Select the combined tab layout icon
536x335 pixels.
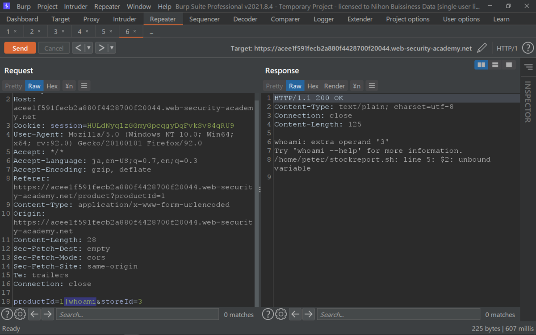(509, 65)
